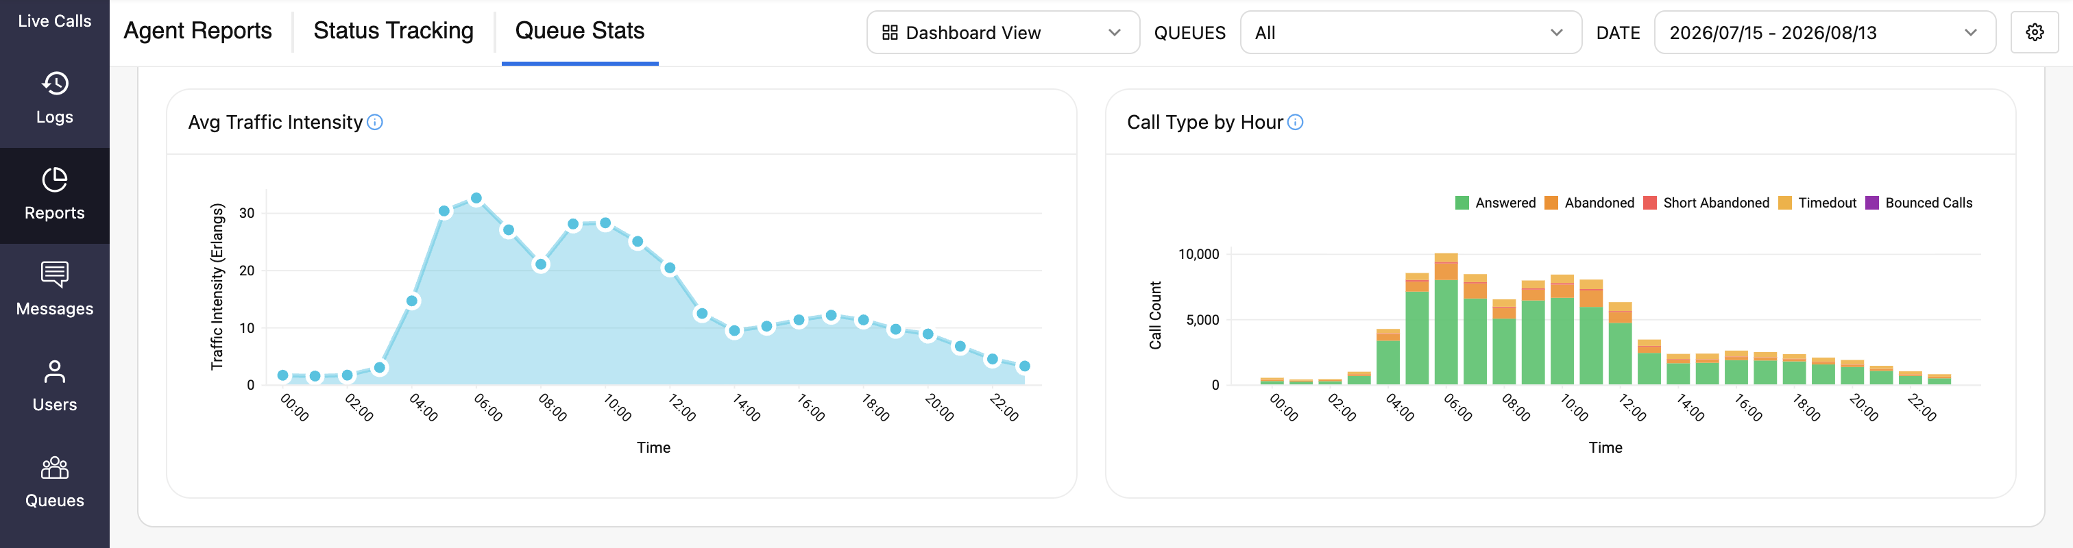Click the Live Calls sidebar link
This screenshot has height=548, width=2073.
tap(55, 21)
